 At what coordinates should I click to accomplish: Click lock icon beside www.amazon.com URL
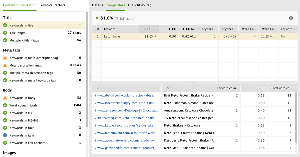pyautogui.click(x=95, y=110)
